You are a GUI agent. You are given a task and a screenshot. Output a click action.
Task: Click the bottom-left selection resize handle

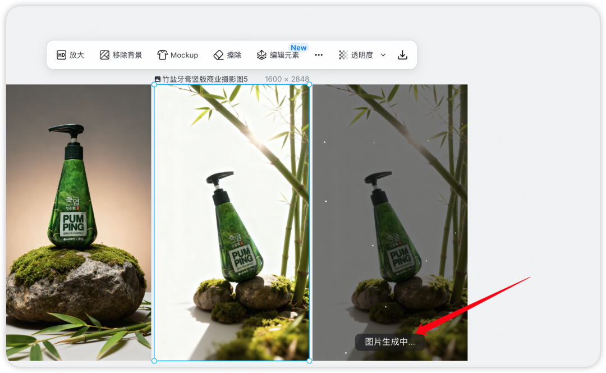click(154, 361)
